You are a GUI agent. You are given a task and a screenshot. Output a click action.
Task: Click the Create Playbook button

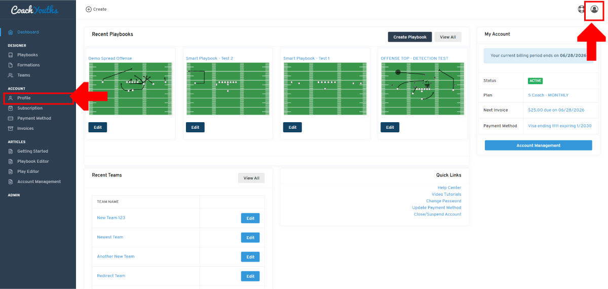[x=410, y=37]
